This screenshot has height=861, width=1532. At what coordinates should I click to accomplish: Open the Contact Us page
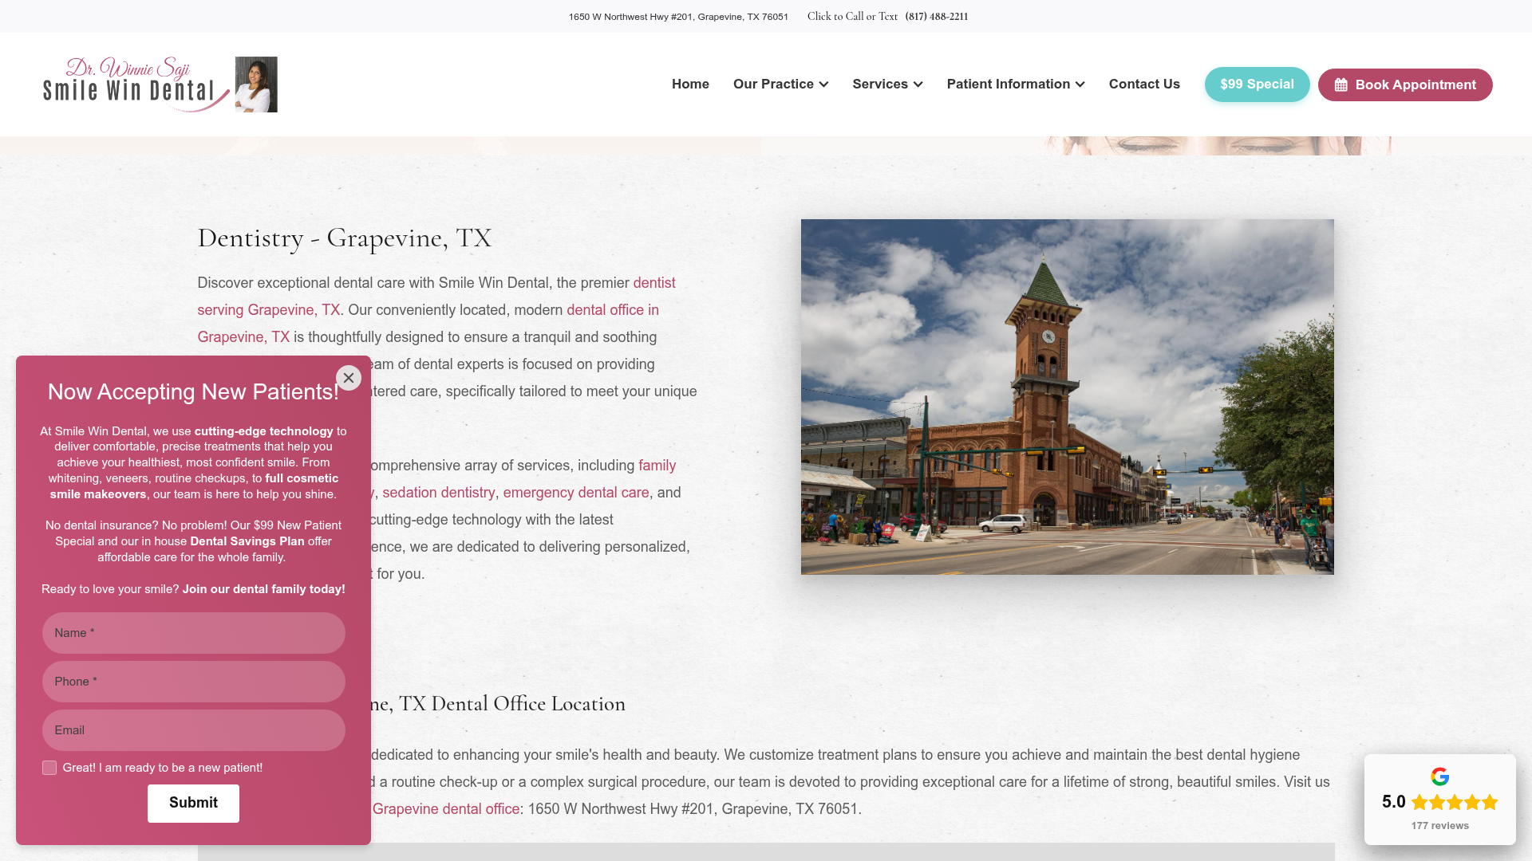tap(1143, 85)
